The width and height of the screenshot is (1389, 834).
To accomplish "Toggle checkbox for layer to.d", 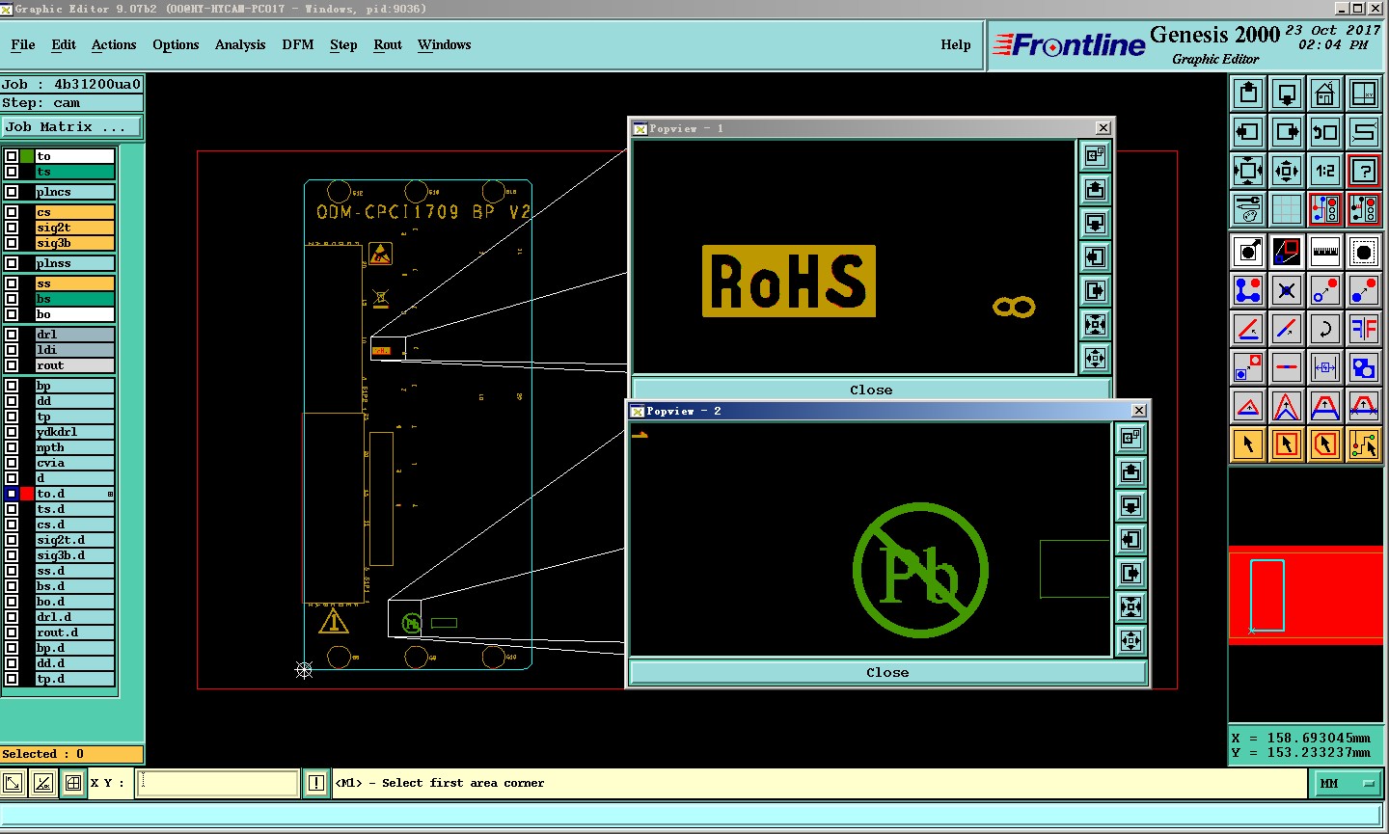I will click(12, 494).
